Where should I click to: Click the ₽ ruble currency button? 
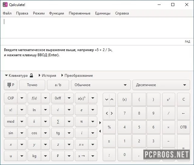58,156
